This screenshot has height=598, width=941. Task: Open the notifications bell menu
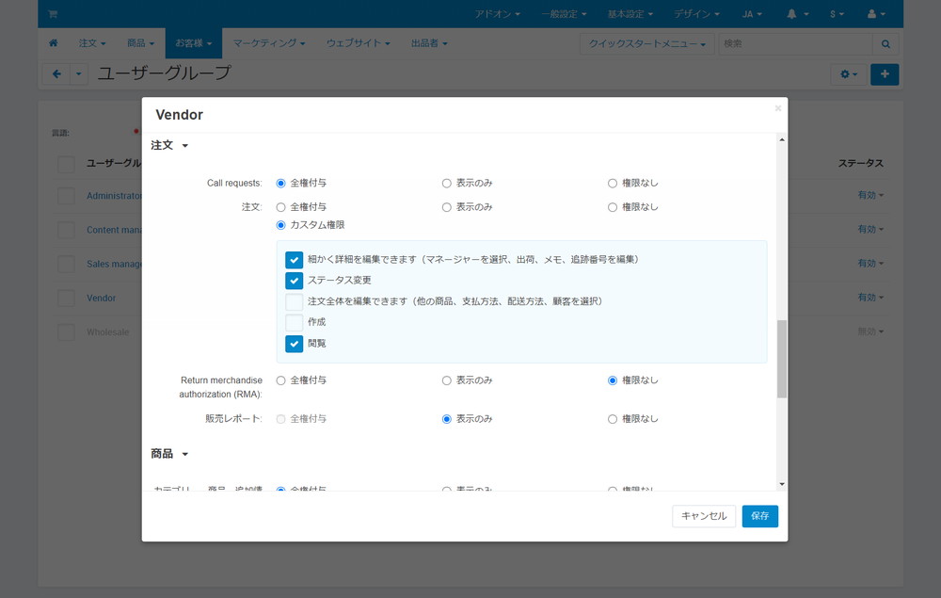(798, 14)
